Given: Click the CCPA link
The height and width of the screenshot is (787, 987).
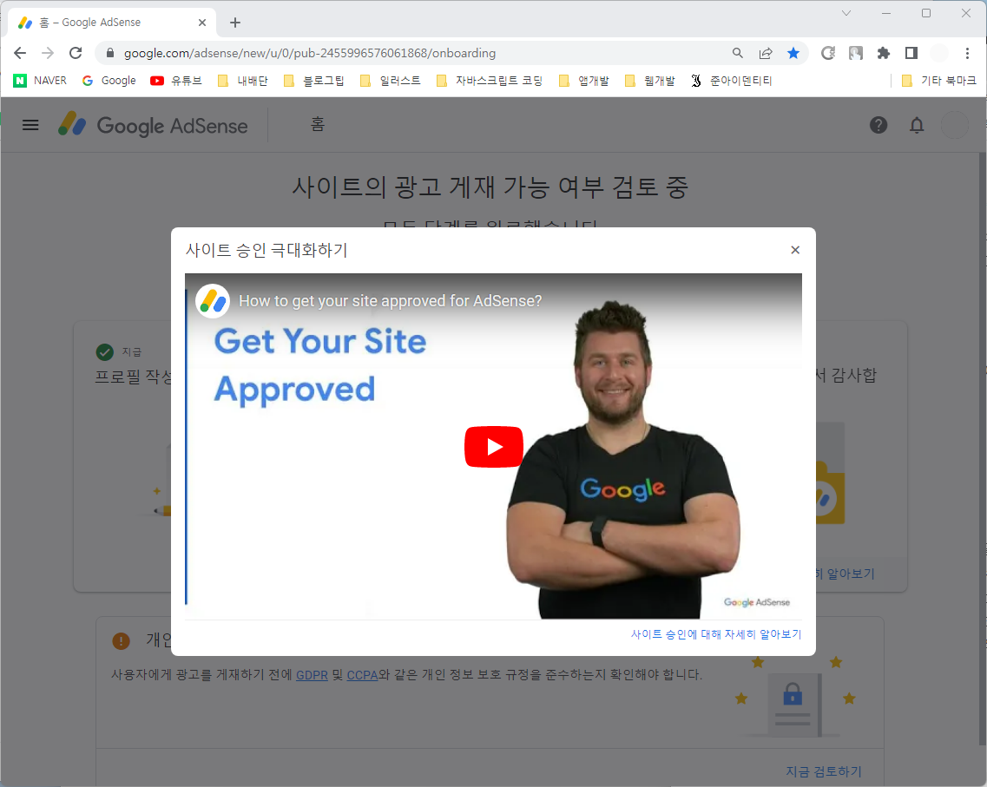Looking at the screenshot, I should click(362, 675).
